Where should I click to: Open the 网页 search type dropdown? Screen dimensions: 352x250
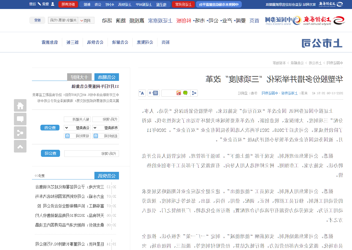(86, 20)
